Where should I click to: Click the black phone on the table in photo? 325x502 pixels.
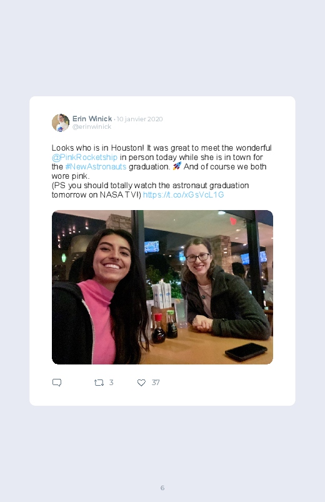pos(246,351)
